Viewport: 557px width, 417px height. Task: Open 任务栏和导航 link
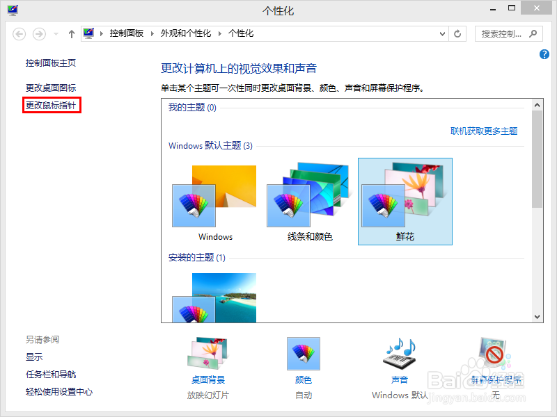click(51, 375)
